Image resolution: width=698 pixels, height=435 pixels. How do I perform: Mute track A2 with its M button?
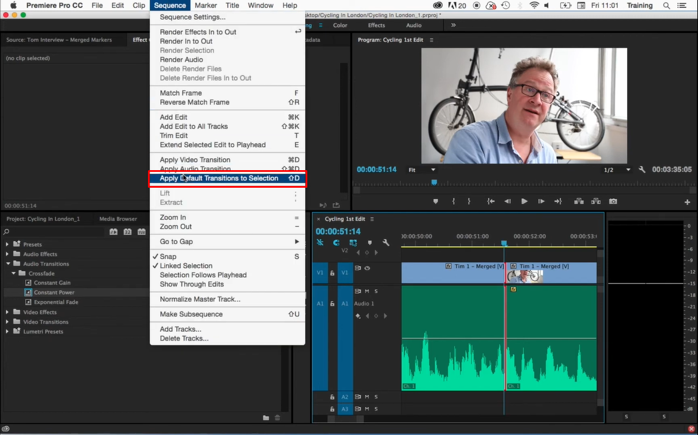point(367,397)
